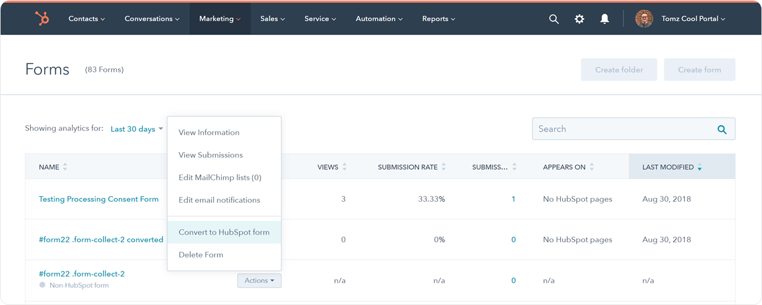Sort by Name column arrows

tap(65, 167)
